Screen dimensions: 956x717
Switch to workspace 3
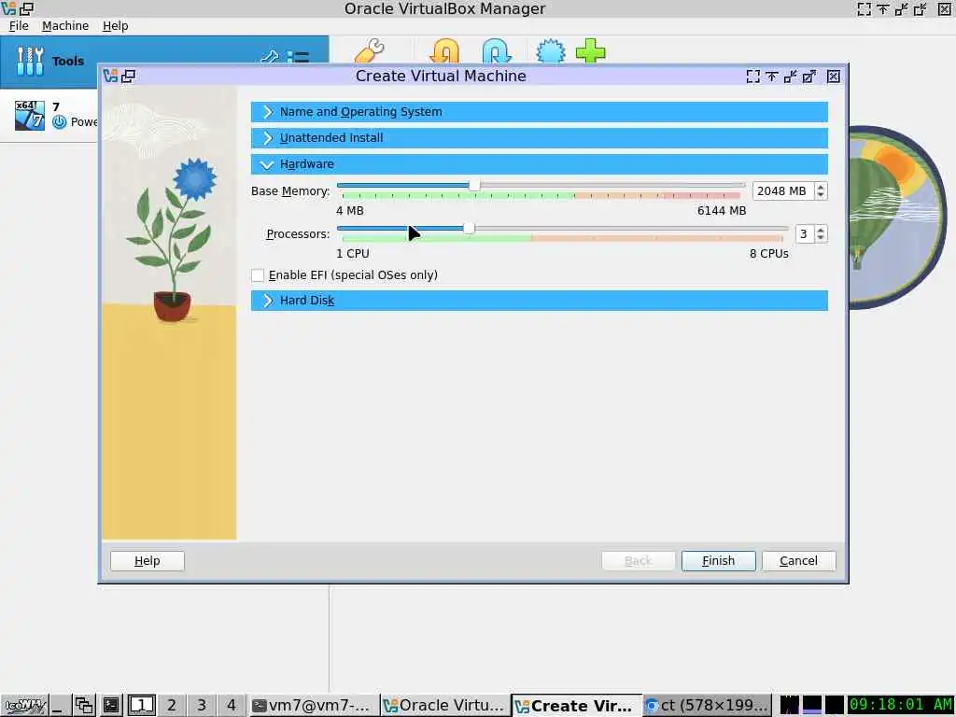[202, 706]
